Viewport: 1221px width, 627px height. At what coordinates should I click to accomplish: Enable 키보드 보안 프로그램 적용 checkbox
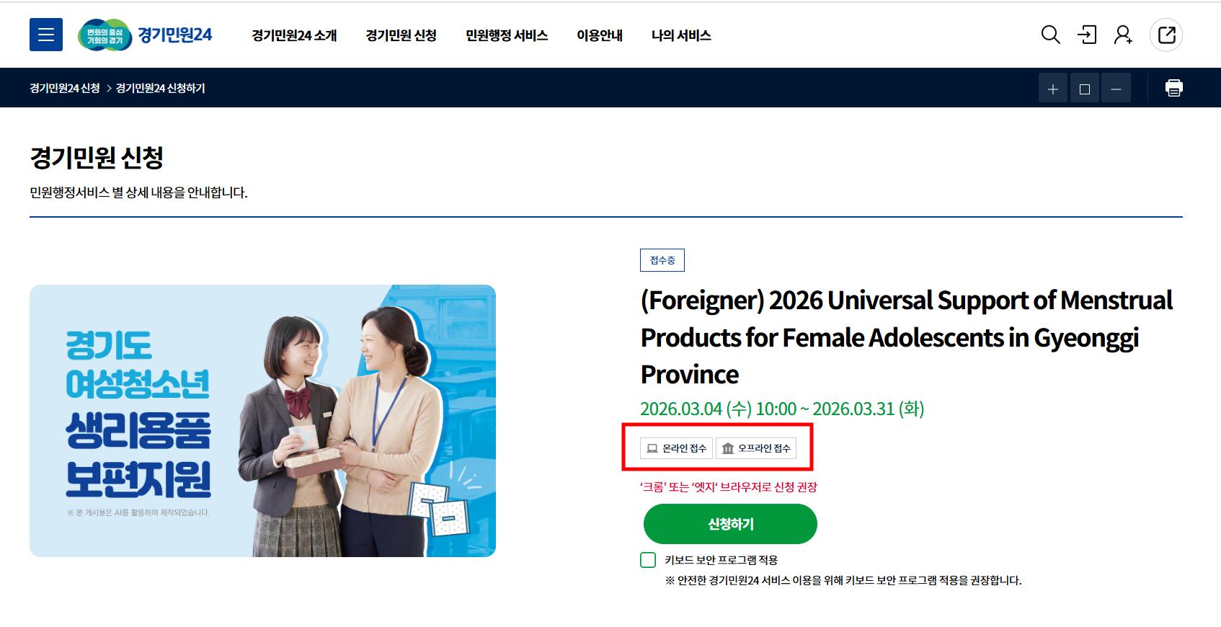click(648, 560)
